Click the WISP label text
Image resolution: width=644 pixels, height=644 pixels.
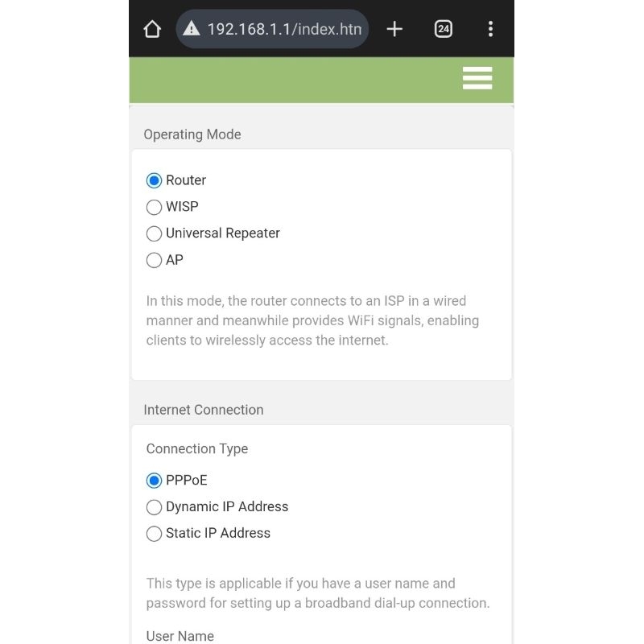pyautogui.click(x=182, y=207)
